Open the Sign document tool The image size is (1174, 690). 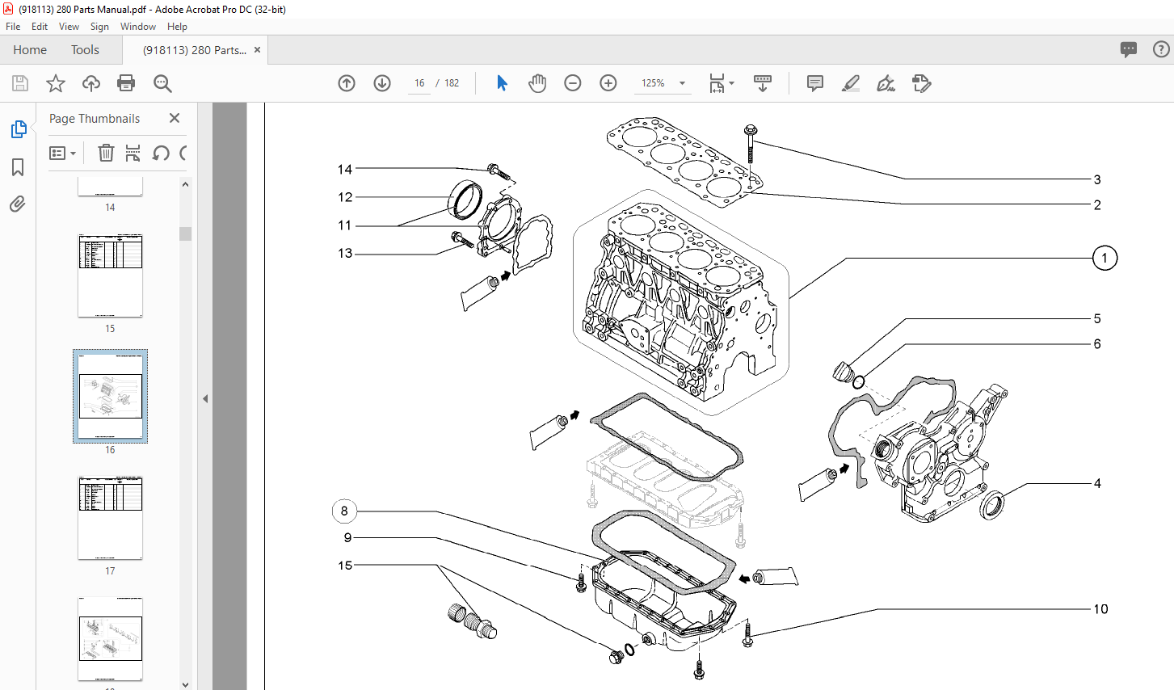pos(886,83)
